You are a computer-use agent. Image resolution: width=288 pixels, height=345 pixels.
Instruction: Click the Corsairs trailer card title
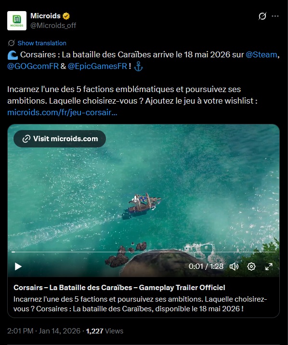(119, 288)
